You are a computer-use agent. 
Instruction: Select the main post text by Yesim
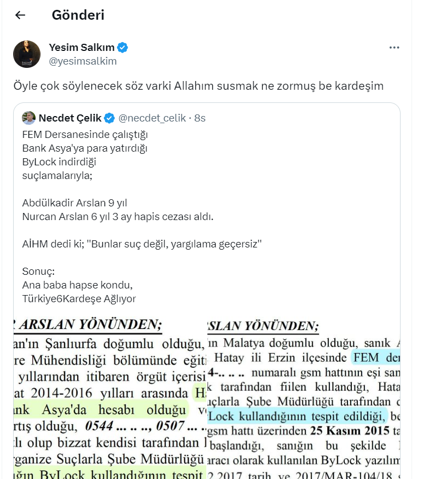[199, 86]
